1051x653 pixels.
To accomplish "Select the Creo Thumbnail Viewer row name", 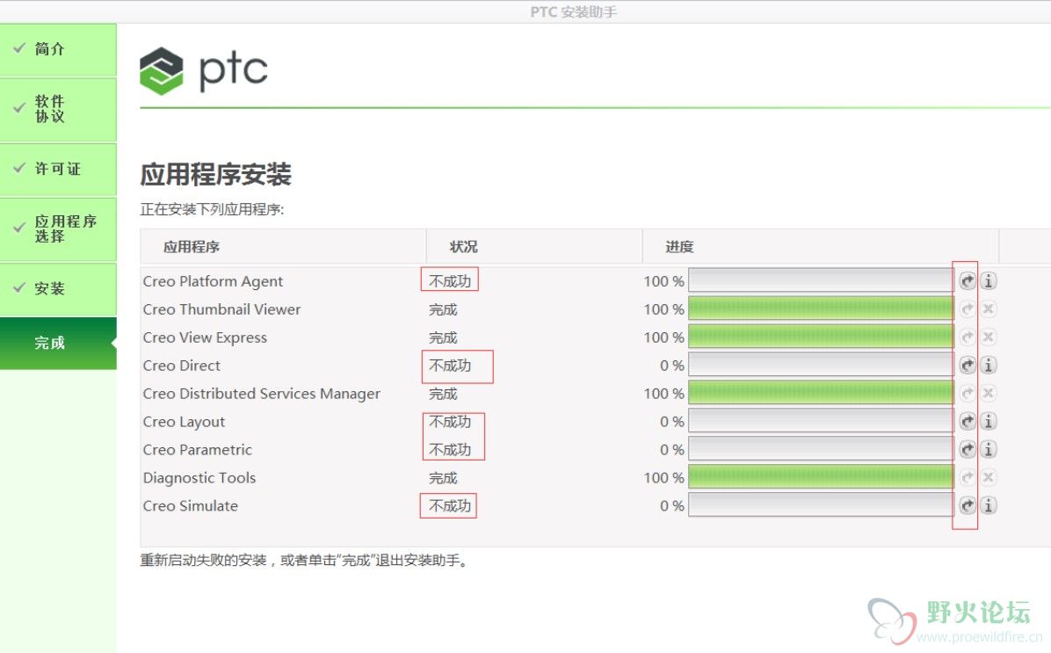I will (221, 309).
